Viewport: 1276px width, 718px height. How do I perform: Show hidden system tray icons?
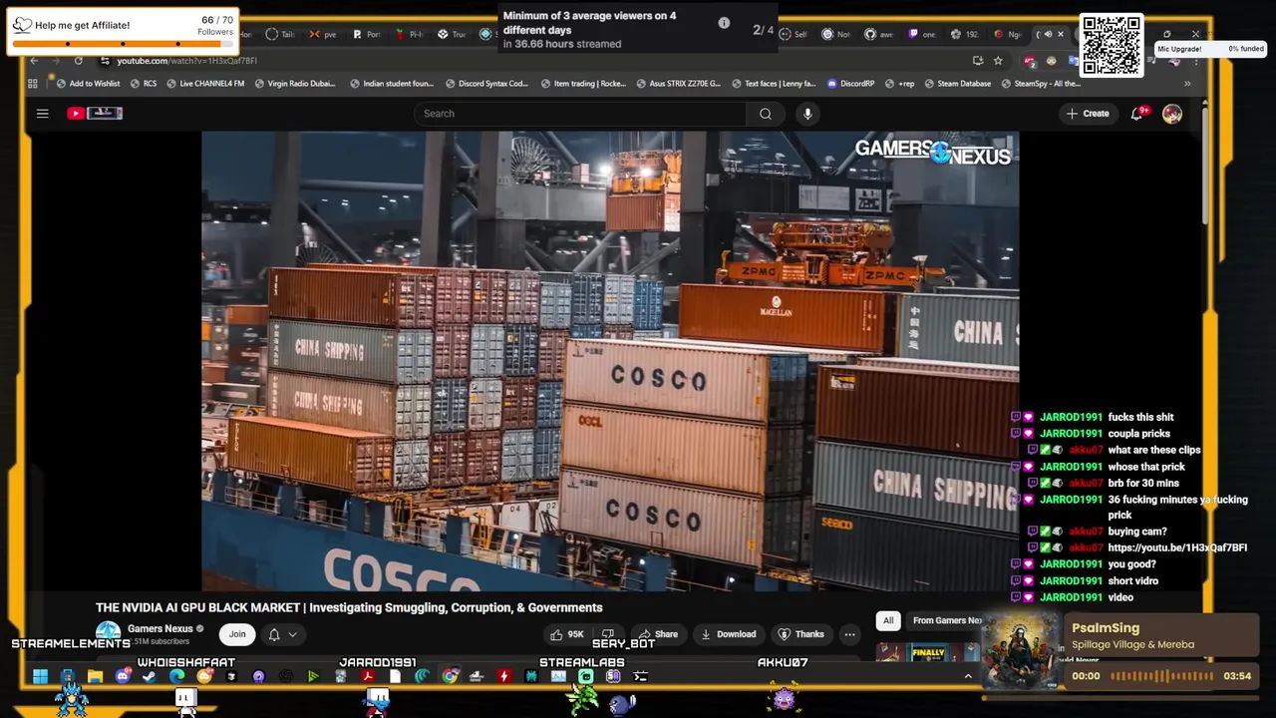click(x=967, y=676)
